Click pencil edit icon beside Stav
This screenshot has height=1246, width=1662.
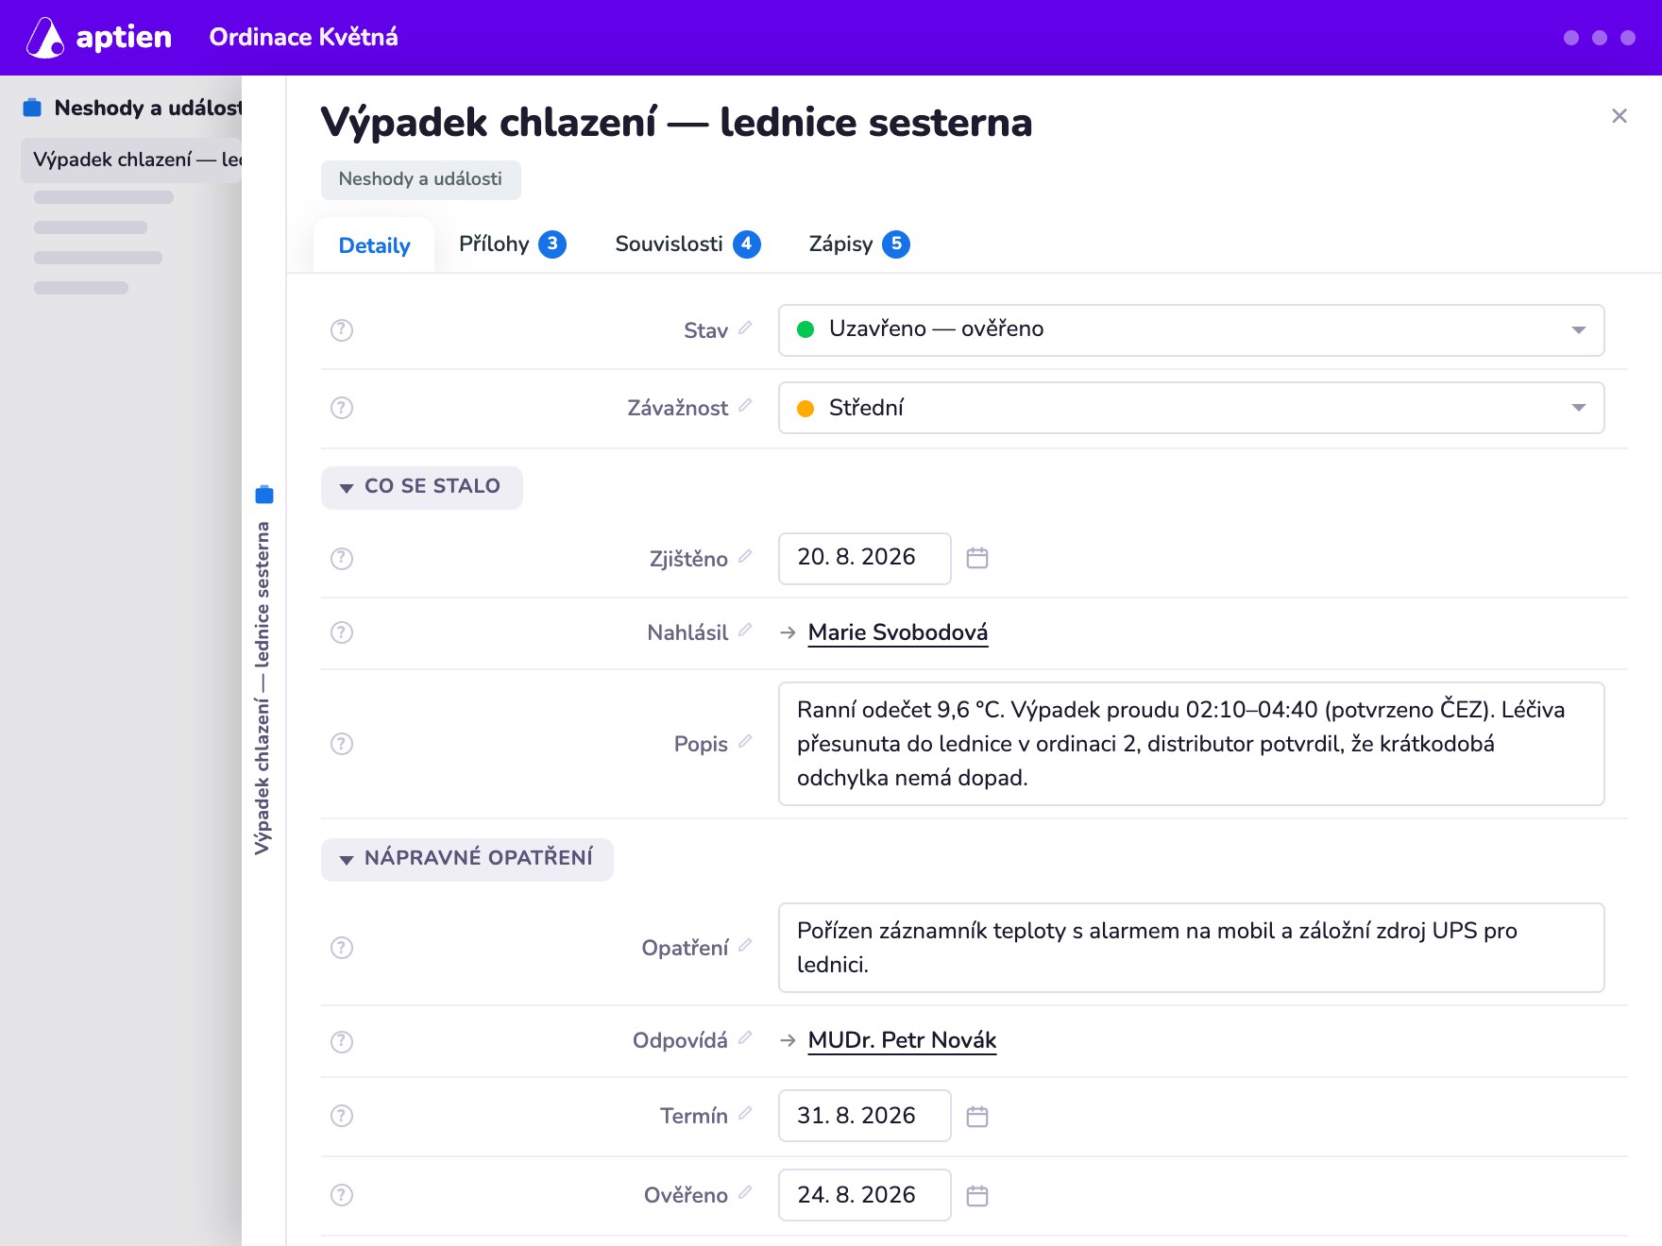click(745, 328)
